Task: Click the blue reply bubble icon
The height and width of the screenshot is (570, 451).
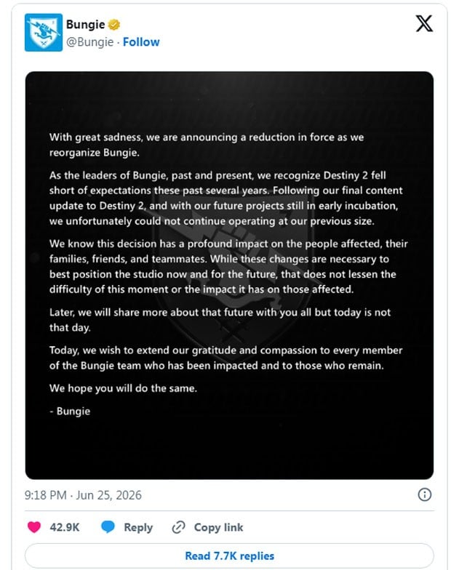Action: pyautogui.click(x=108, y=526)
